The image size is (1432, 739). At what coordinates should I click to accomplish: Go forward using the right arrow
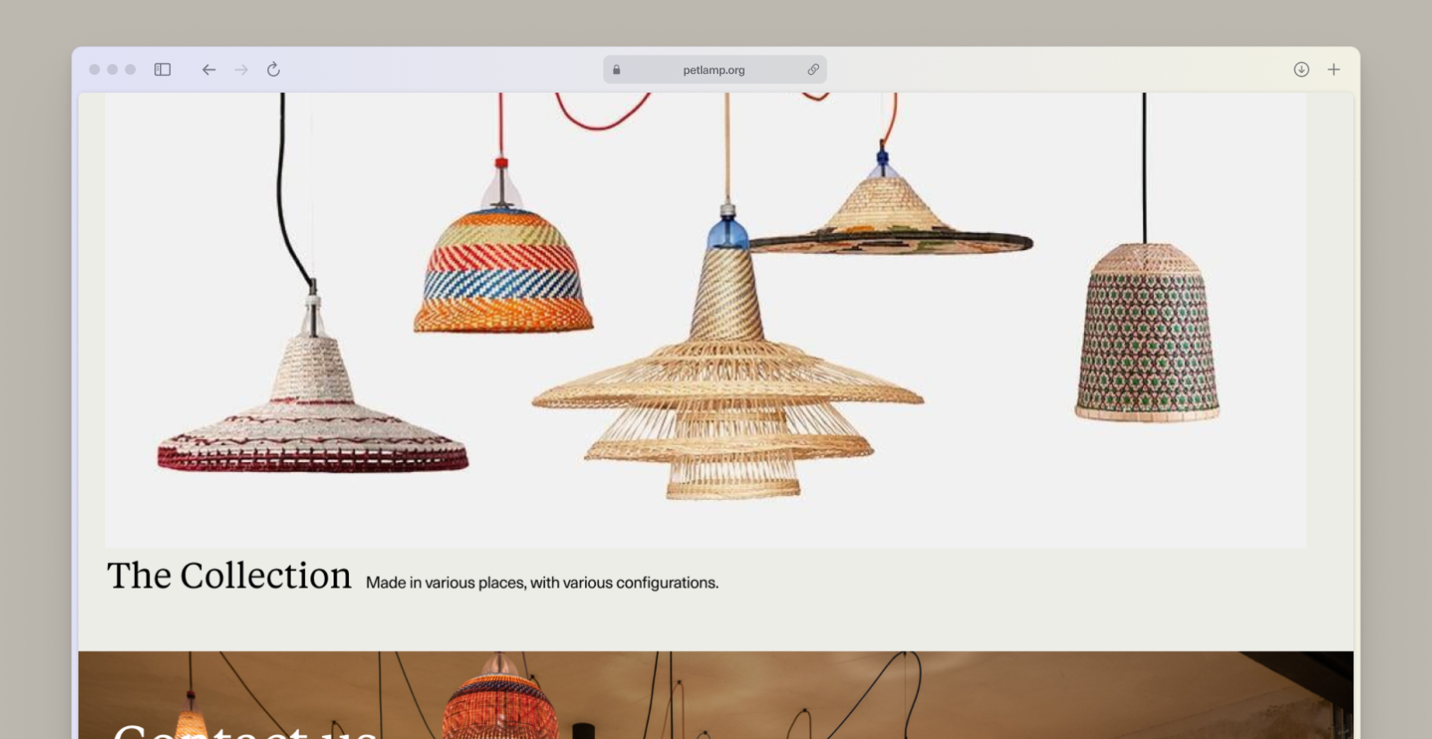(241, 69)
